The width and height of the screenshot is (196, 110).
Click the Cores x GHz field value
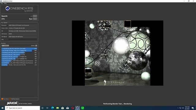pyautogui.click(x=23, y=28)
